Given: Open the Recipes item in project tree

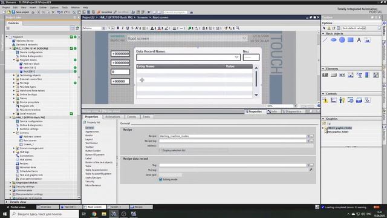Looking at the screenshot, I should click(x=24, y=163).
